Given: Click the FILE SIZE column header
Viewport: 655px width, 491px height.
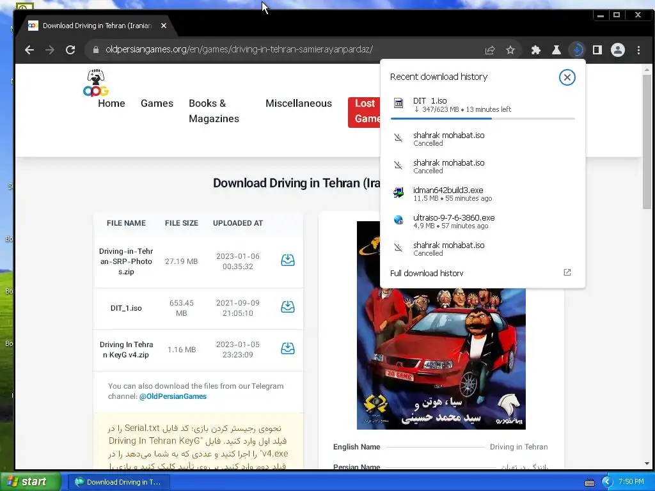Looking at the screenshot, I should coord(181,223).
